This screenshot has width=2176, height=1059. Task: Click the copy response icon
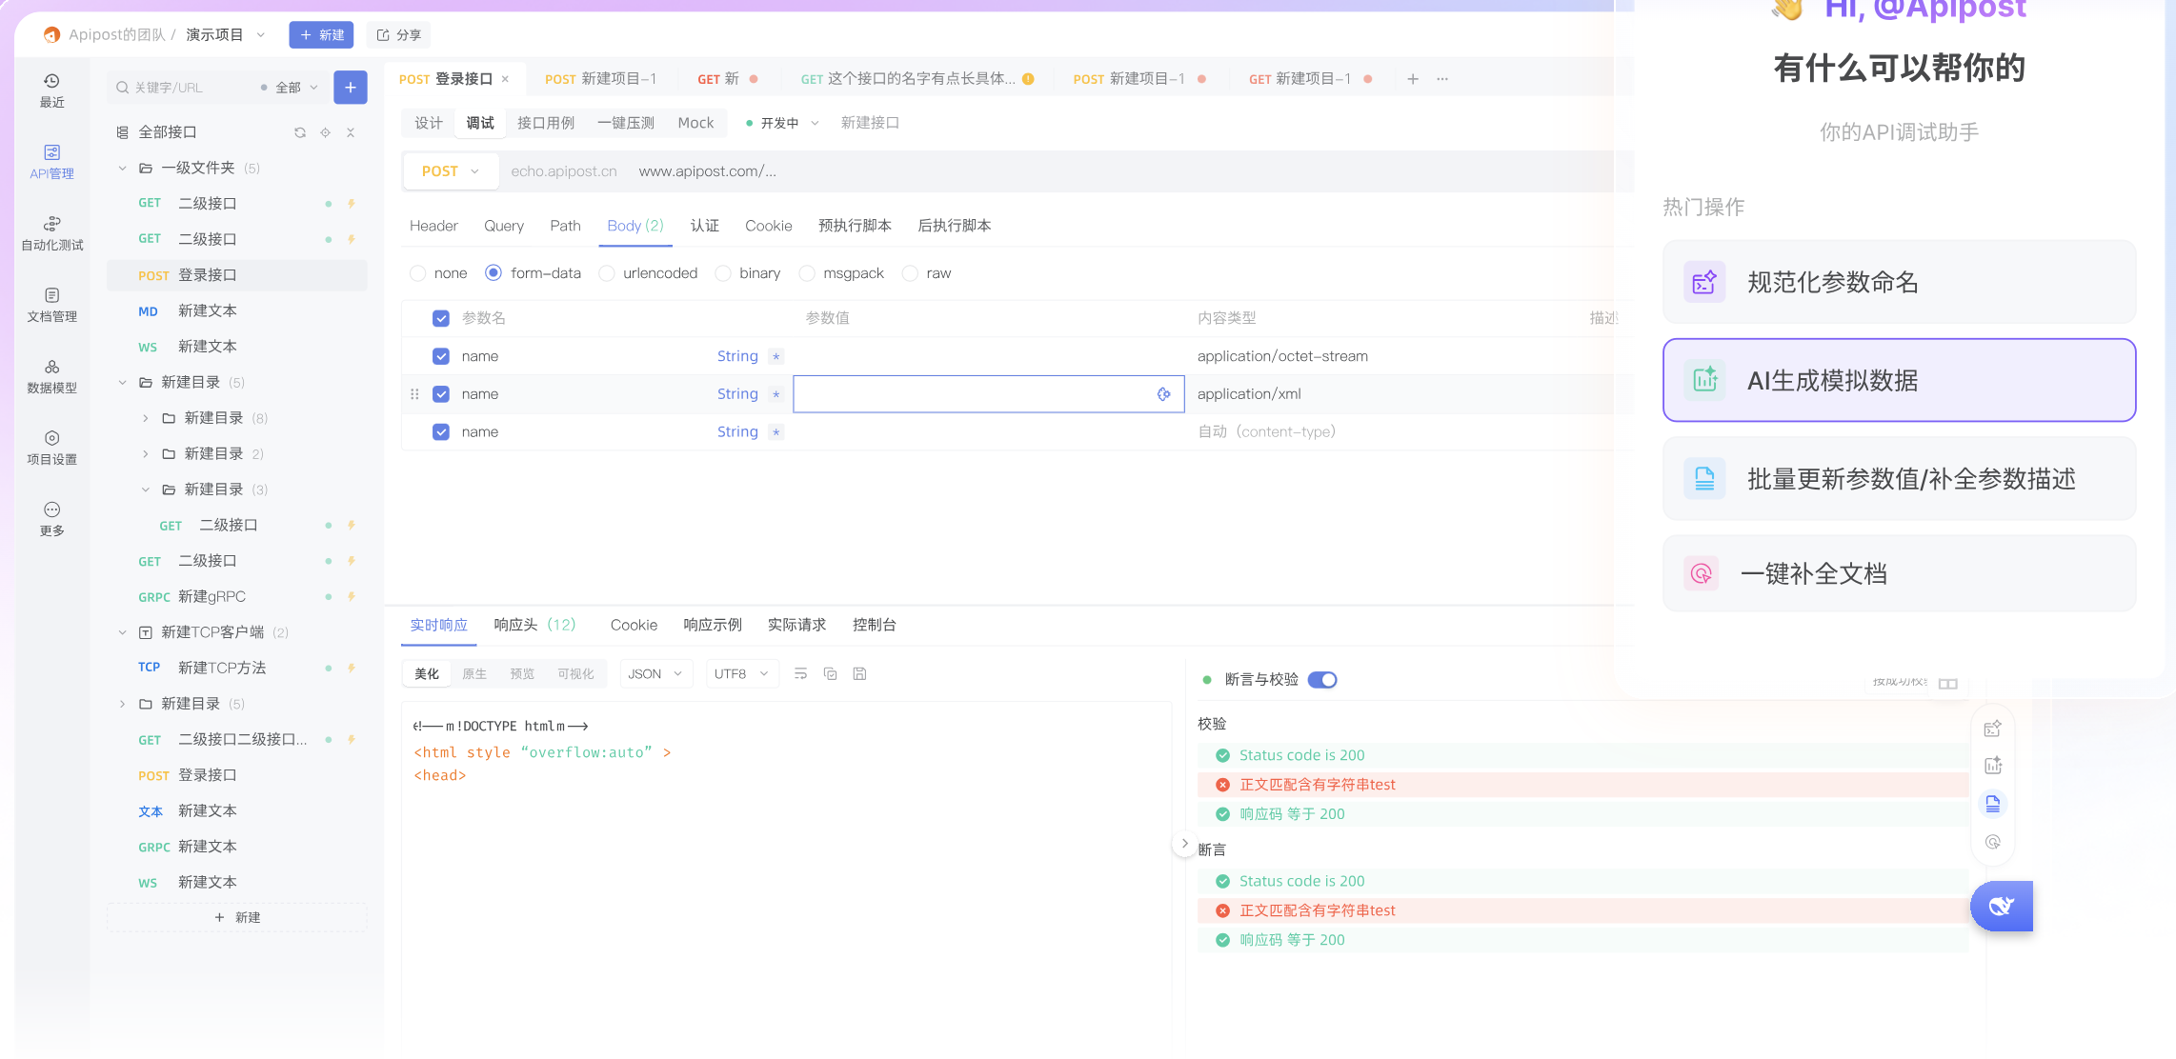830,673
